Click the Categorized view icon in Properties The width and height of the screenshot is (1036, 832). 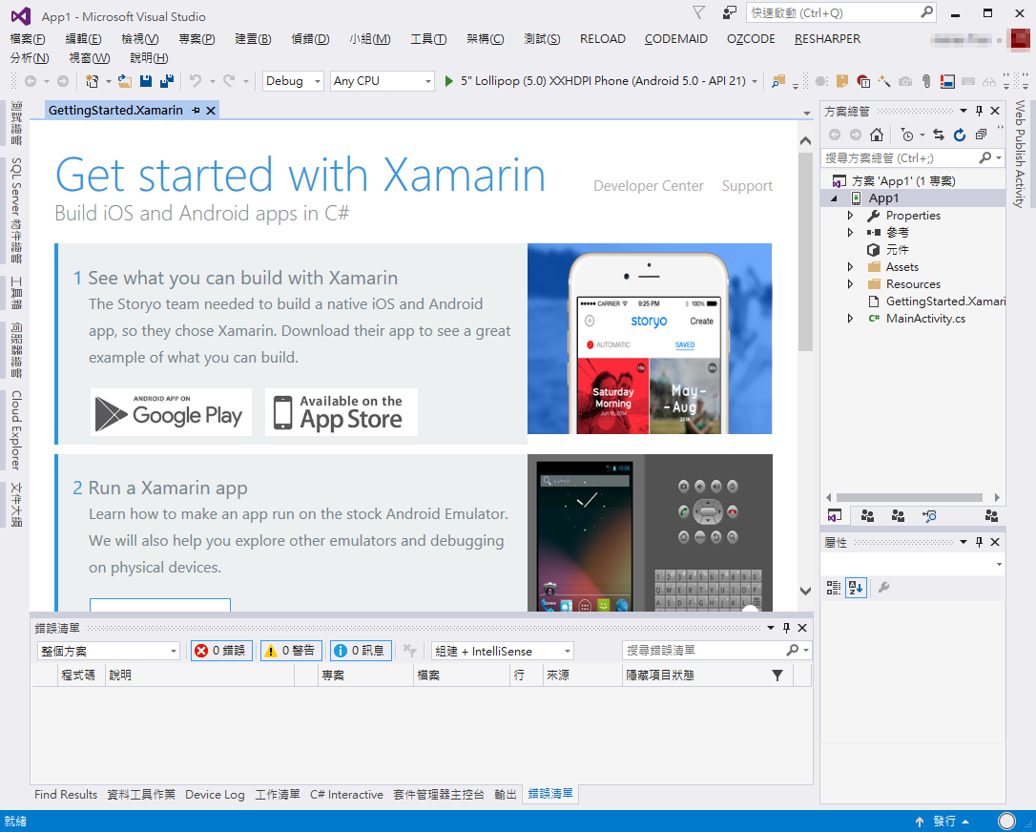pyautogui.click(x=834, y=588)
